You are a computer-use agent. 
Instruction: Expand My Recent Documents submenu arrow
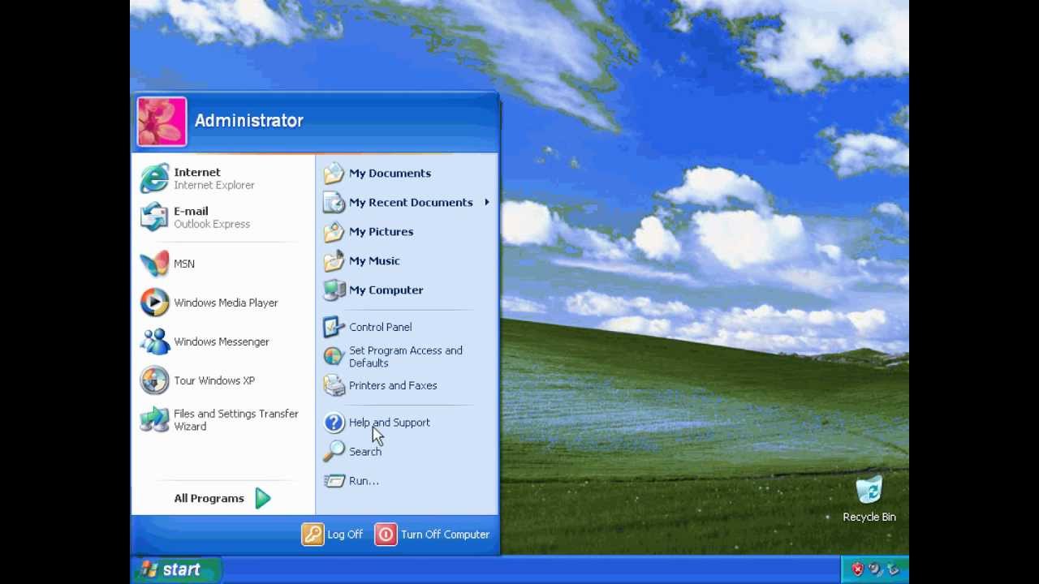(487, 202)
